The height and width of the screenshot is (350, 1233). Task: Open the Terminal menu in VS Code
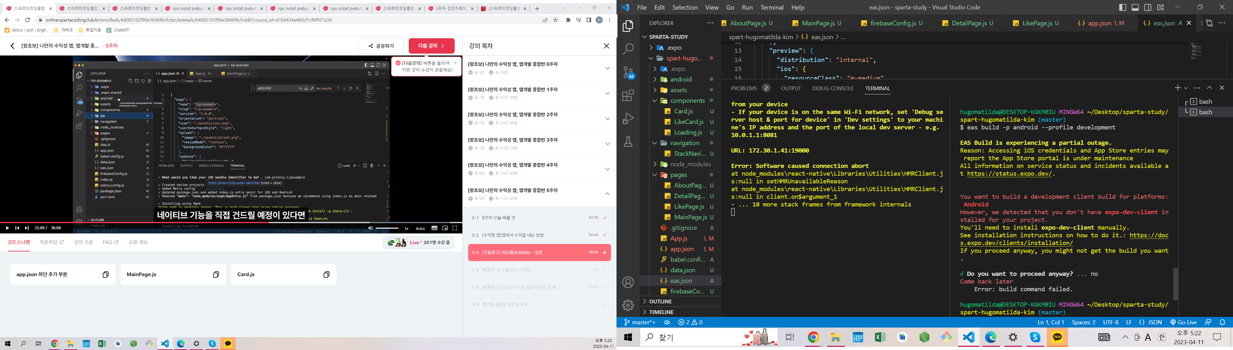[x=772, y=7]
